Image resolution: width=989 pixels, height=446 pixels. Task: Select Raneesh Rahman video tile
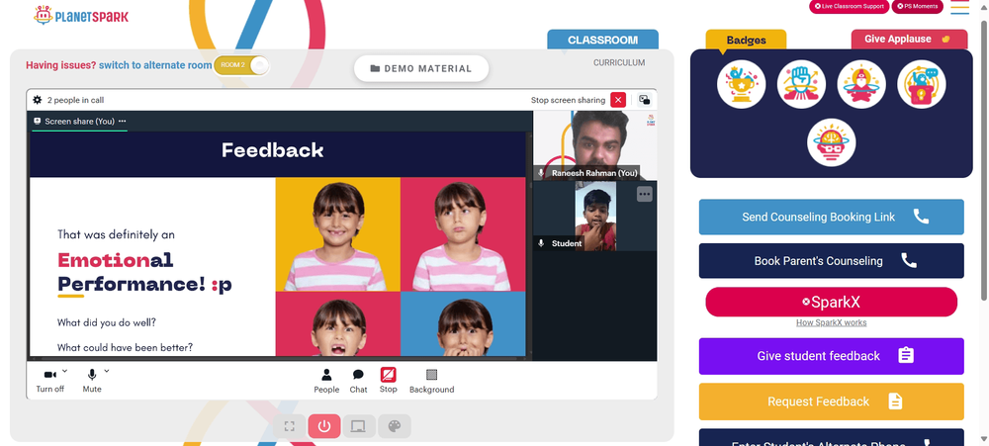[594, 145]
